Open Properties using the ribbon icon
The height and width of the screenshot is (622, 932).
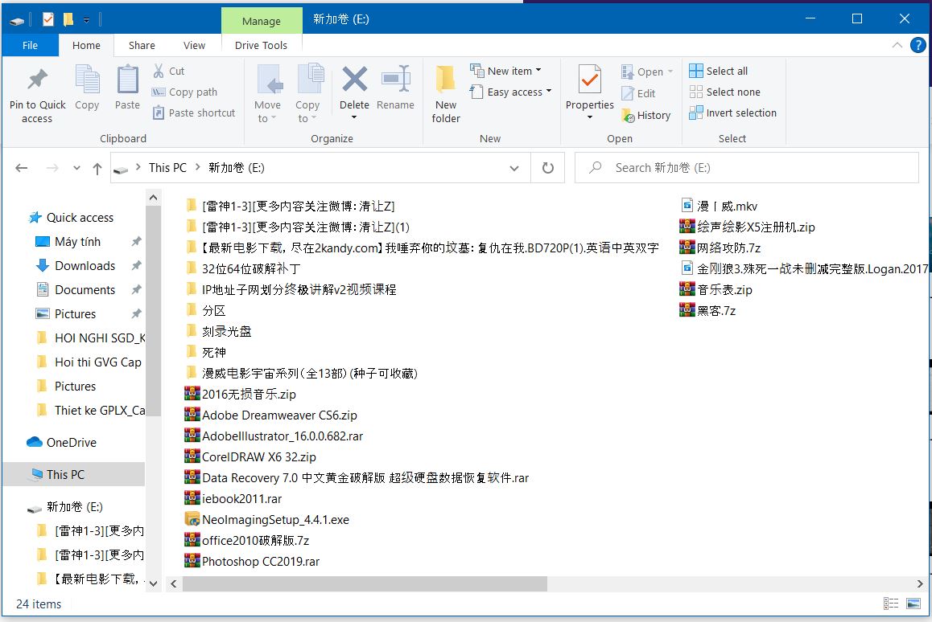click(x=589, y=81)
